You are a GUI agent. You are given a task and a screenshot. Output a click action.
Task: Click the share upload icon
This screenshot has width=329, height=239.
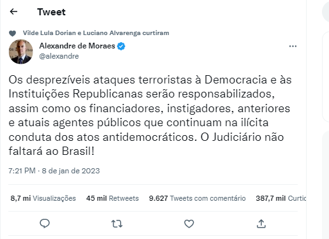(261, 224)
